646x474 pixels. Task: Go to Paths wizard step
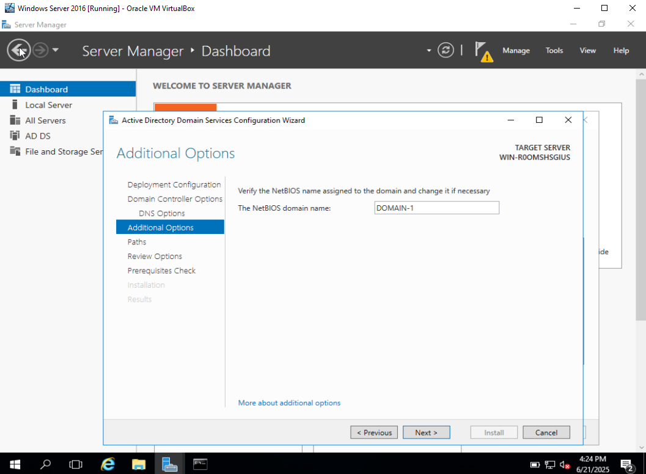point(137,242)
